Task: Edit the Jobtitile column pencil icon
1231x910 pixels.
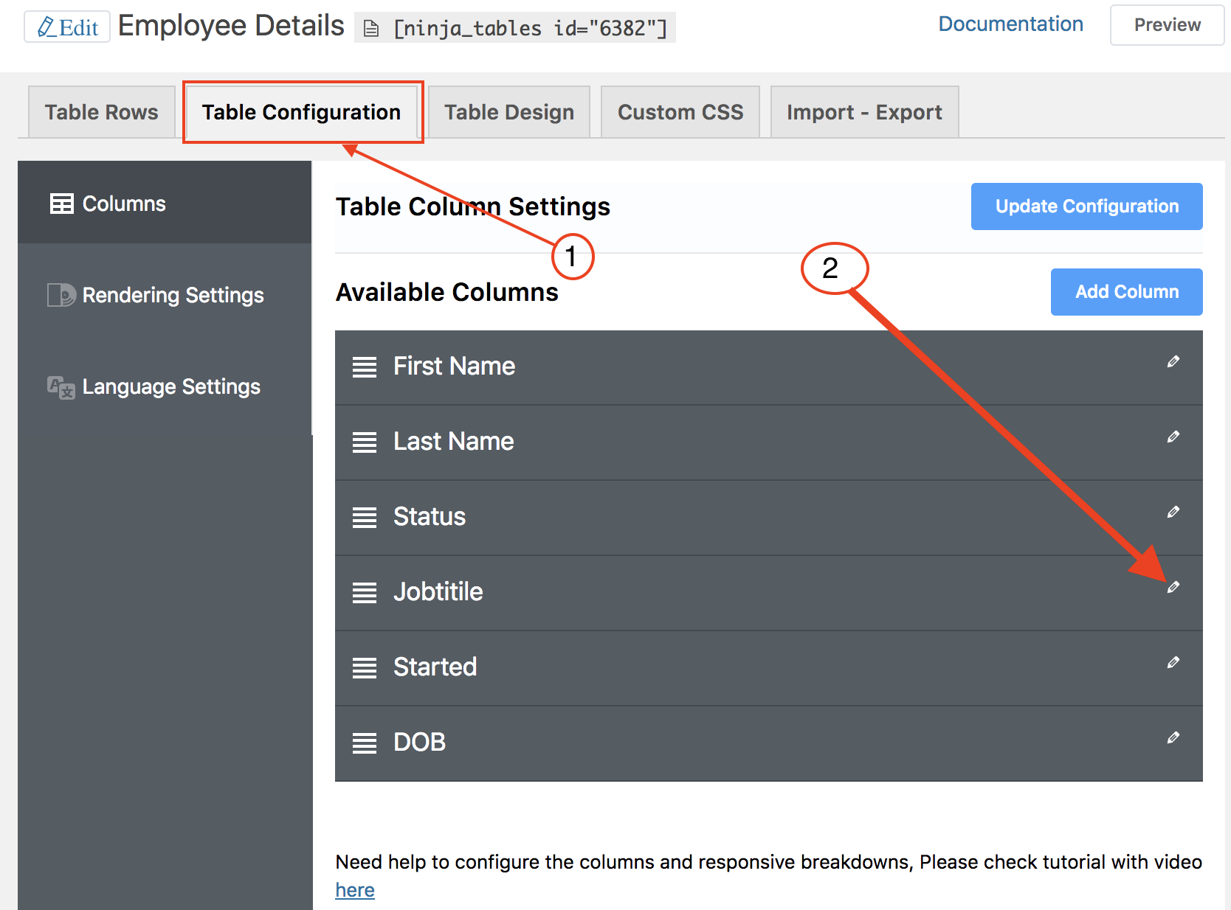Action: click(x=1173, y=587)
